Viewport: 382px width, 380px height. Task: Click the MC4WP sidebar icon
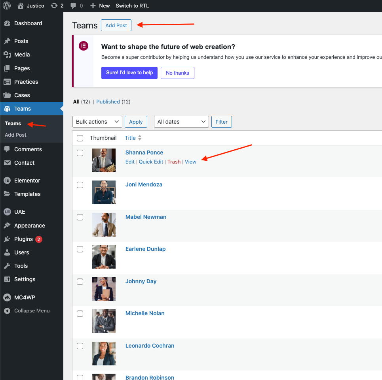(7, 297)
